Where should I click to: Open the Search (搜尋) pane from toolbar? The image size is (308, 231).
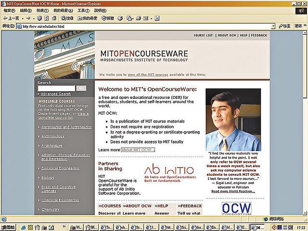pos(67,18)
